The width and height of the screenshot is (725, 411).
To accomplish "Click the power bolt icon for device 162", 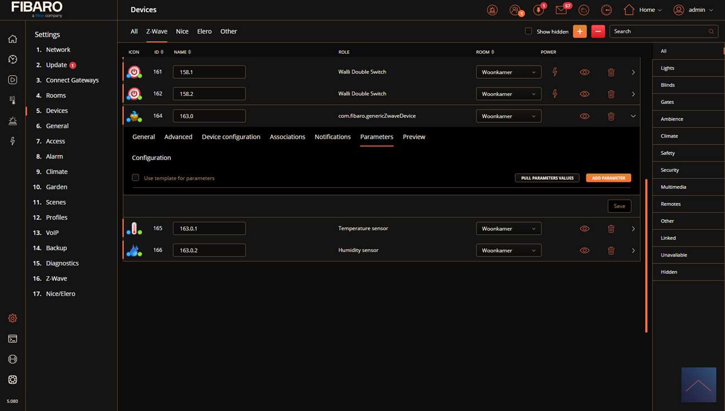I will coord(554,94).
